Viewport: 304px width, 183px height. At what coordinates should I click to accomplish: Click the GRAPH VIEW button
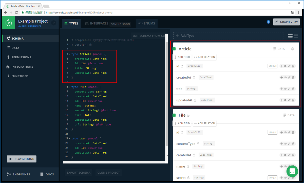[x=286, y=22]
